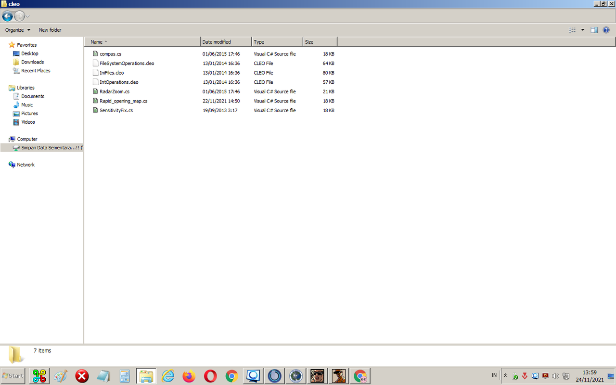Open the second GTA character with hat icon
The width and height of the screenshot is (616, 385).
339,376
